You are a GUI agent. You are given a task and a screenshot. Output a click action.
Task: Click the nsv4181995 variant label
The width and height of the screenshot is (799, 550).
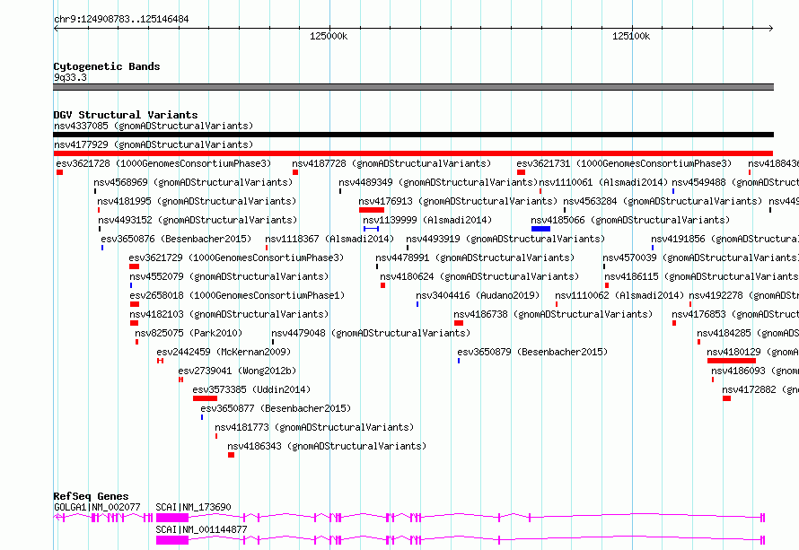(x=197, y=201)
